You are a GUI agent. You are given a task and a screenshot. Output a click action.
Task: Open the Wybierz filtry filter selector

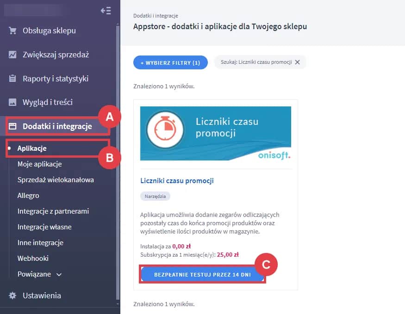[x=170, y=62]
